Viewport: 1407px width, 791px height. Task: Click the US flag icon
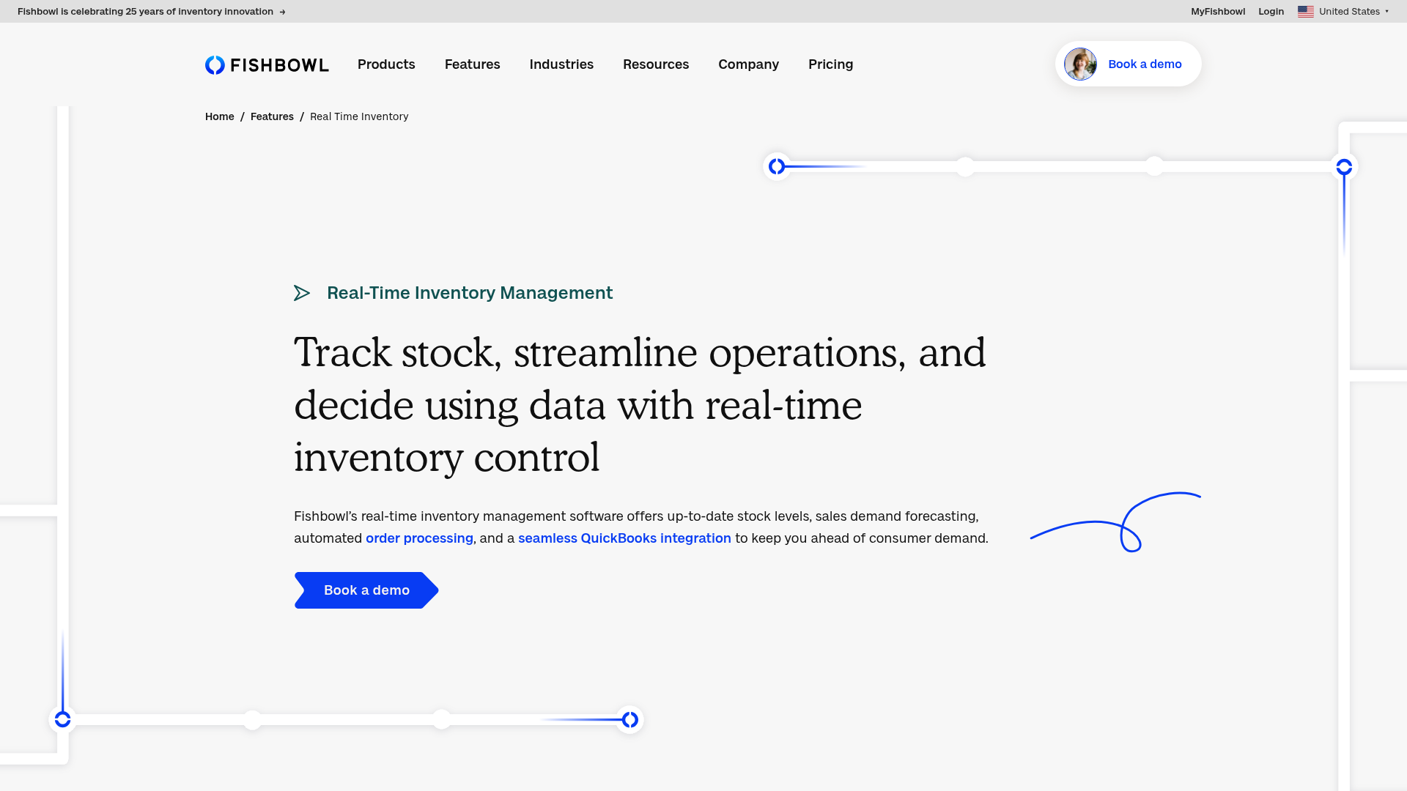[x=1306, y=12]
